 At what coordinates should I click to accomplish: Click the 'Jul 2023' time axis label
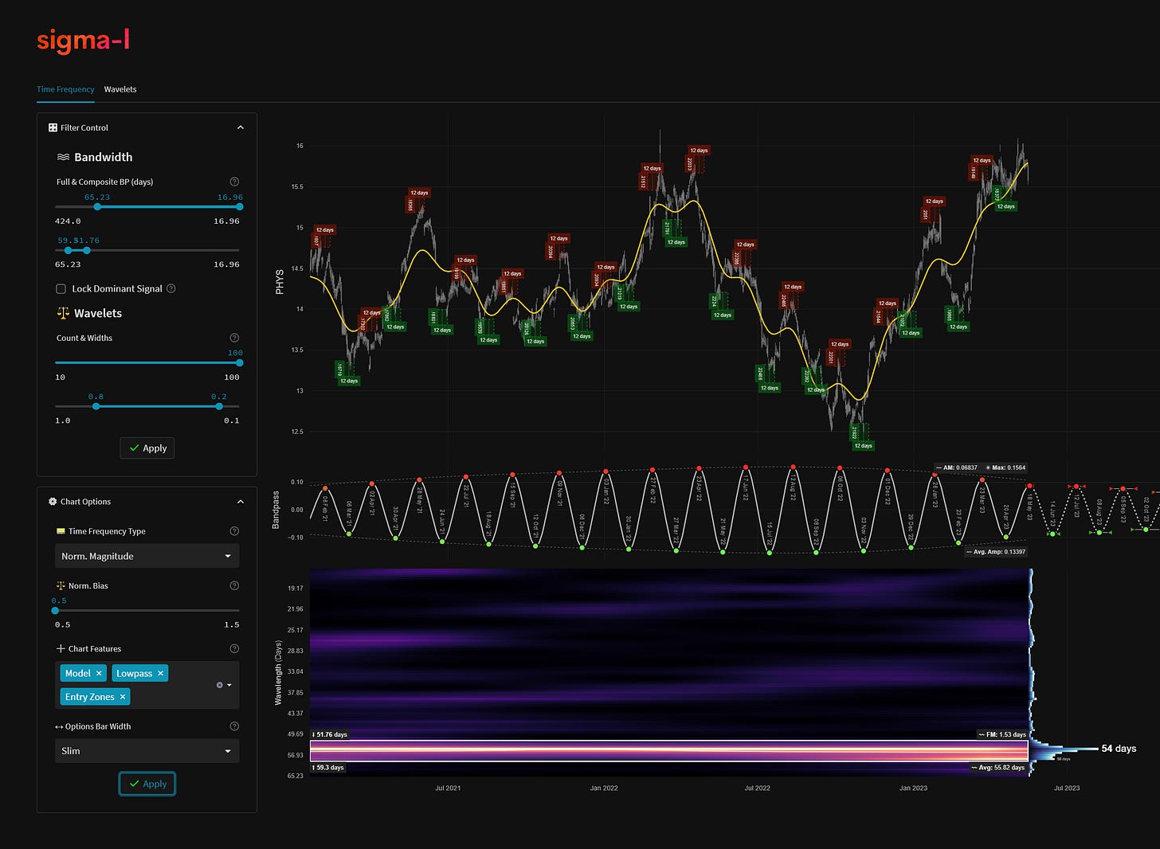(1067, 788)
